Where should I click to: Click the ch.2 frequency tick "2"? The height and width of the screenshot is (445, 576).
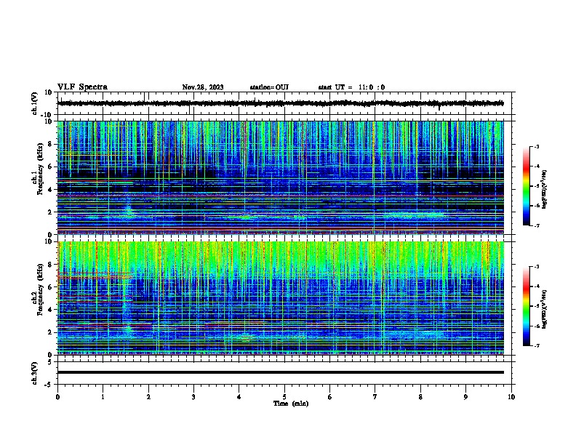pyautogui.click(x=50, y=332)
